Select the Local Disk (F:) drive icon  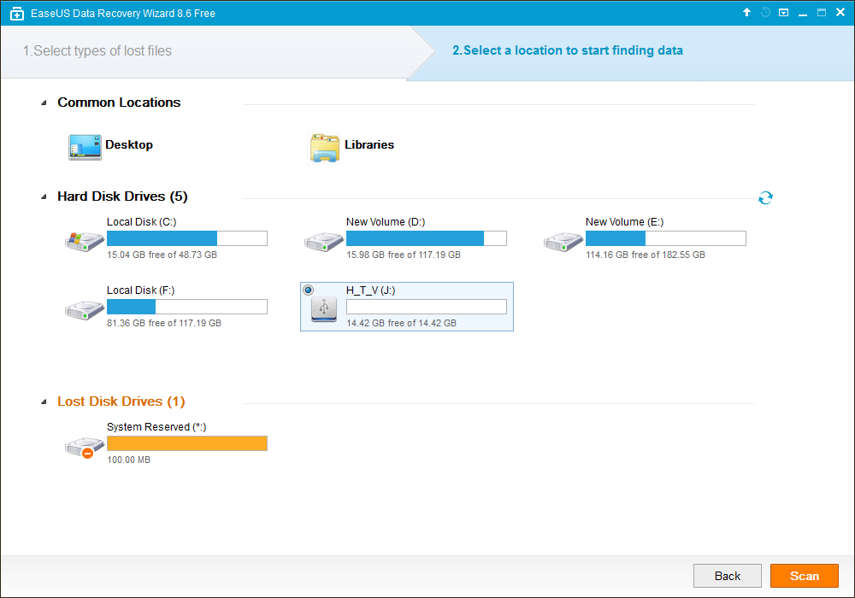click(84, 310)
